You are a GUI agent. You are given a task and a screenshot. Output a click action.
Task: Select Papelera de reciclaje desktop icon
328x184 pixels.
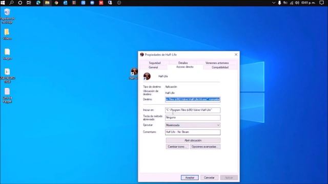7,16
